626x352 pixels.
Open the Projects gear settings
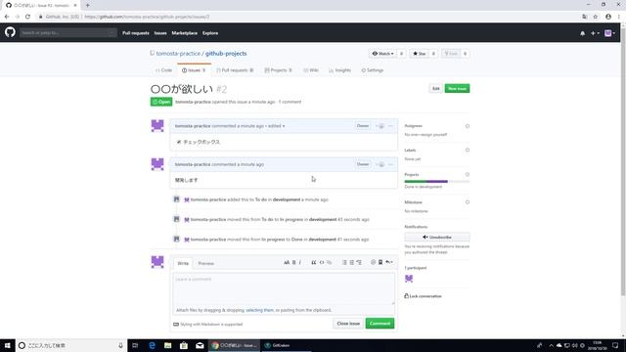tap(468, 174)
